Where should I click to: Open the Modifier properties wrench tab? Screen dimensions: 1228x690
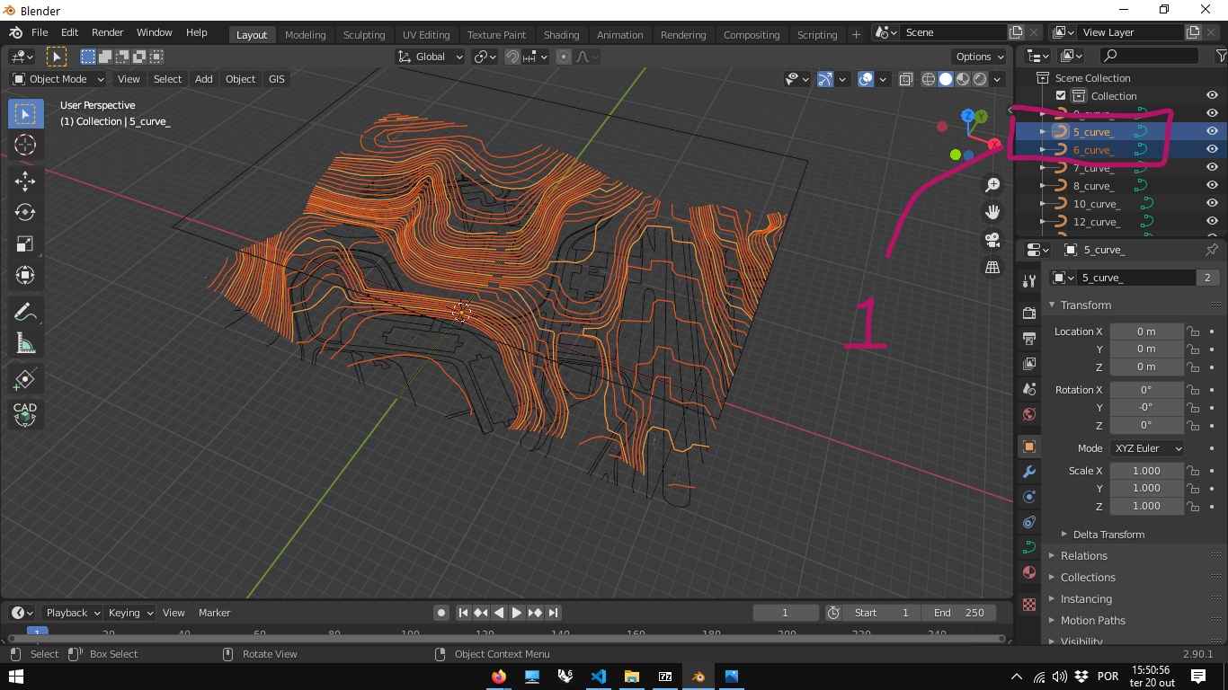[1029, 472]
